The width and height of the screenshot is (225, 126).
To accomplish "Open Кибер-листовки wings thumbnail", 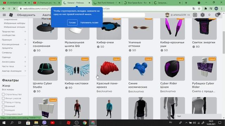I will pos(77,68).
